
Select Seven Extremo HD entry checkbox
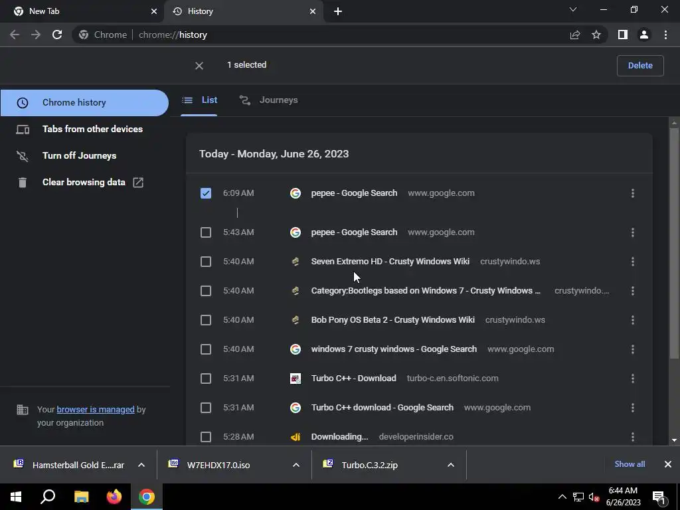click(206, 262)
